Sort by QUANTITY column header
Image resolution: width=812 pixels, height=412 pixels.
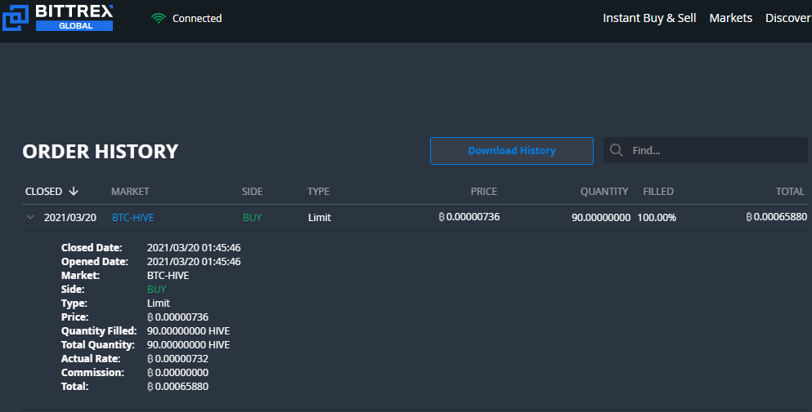603,191
